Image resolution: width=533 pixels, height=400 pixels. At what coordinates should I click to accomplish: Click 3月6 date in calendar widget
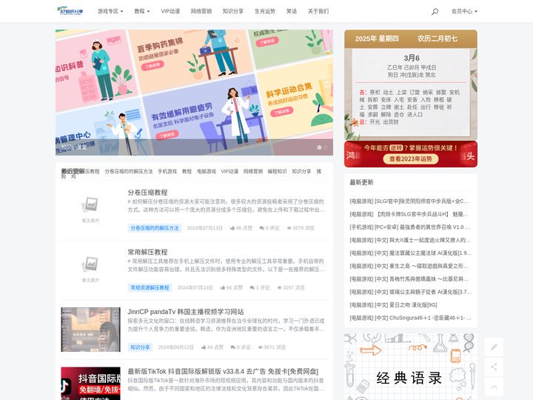(412, 58)
